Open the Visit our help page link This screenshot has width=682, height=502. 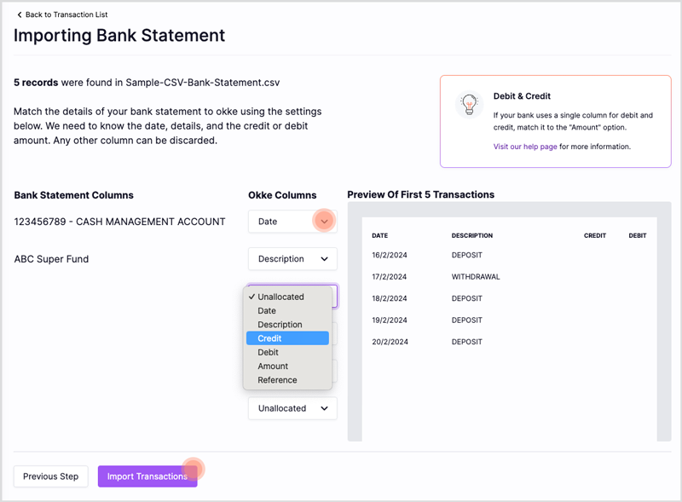tap(525, 147)
